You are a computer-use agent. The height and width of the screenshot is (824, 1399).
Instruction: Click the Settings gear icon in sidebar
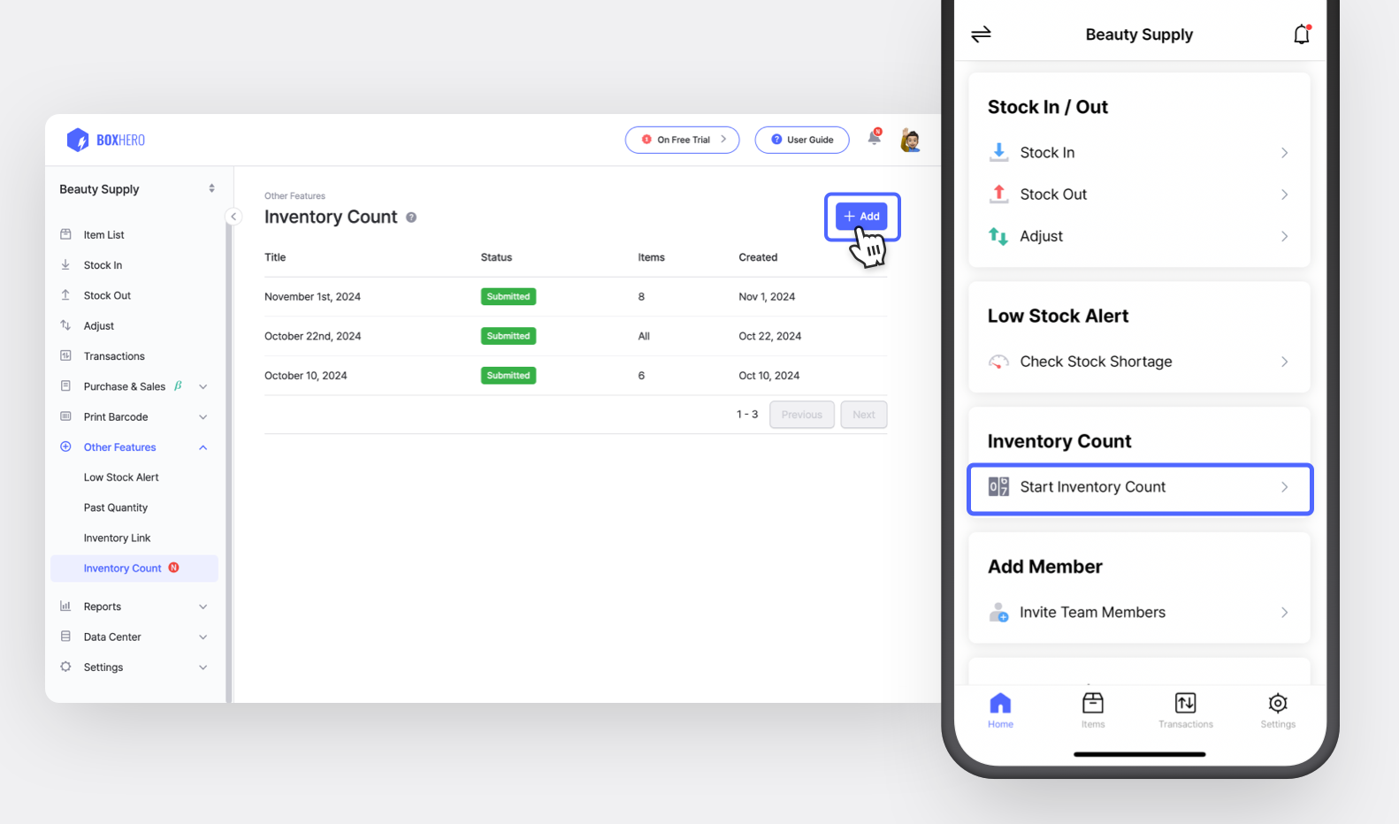coord(65,667)
